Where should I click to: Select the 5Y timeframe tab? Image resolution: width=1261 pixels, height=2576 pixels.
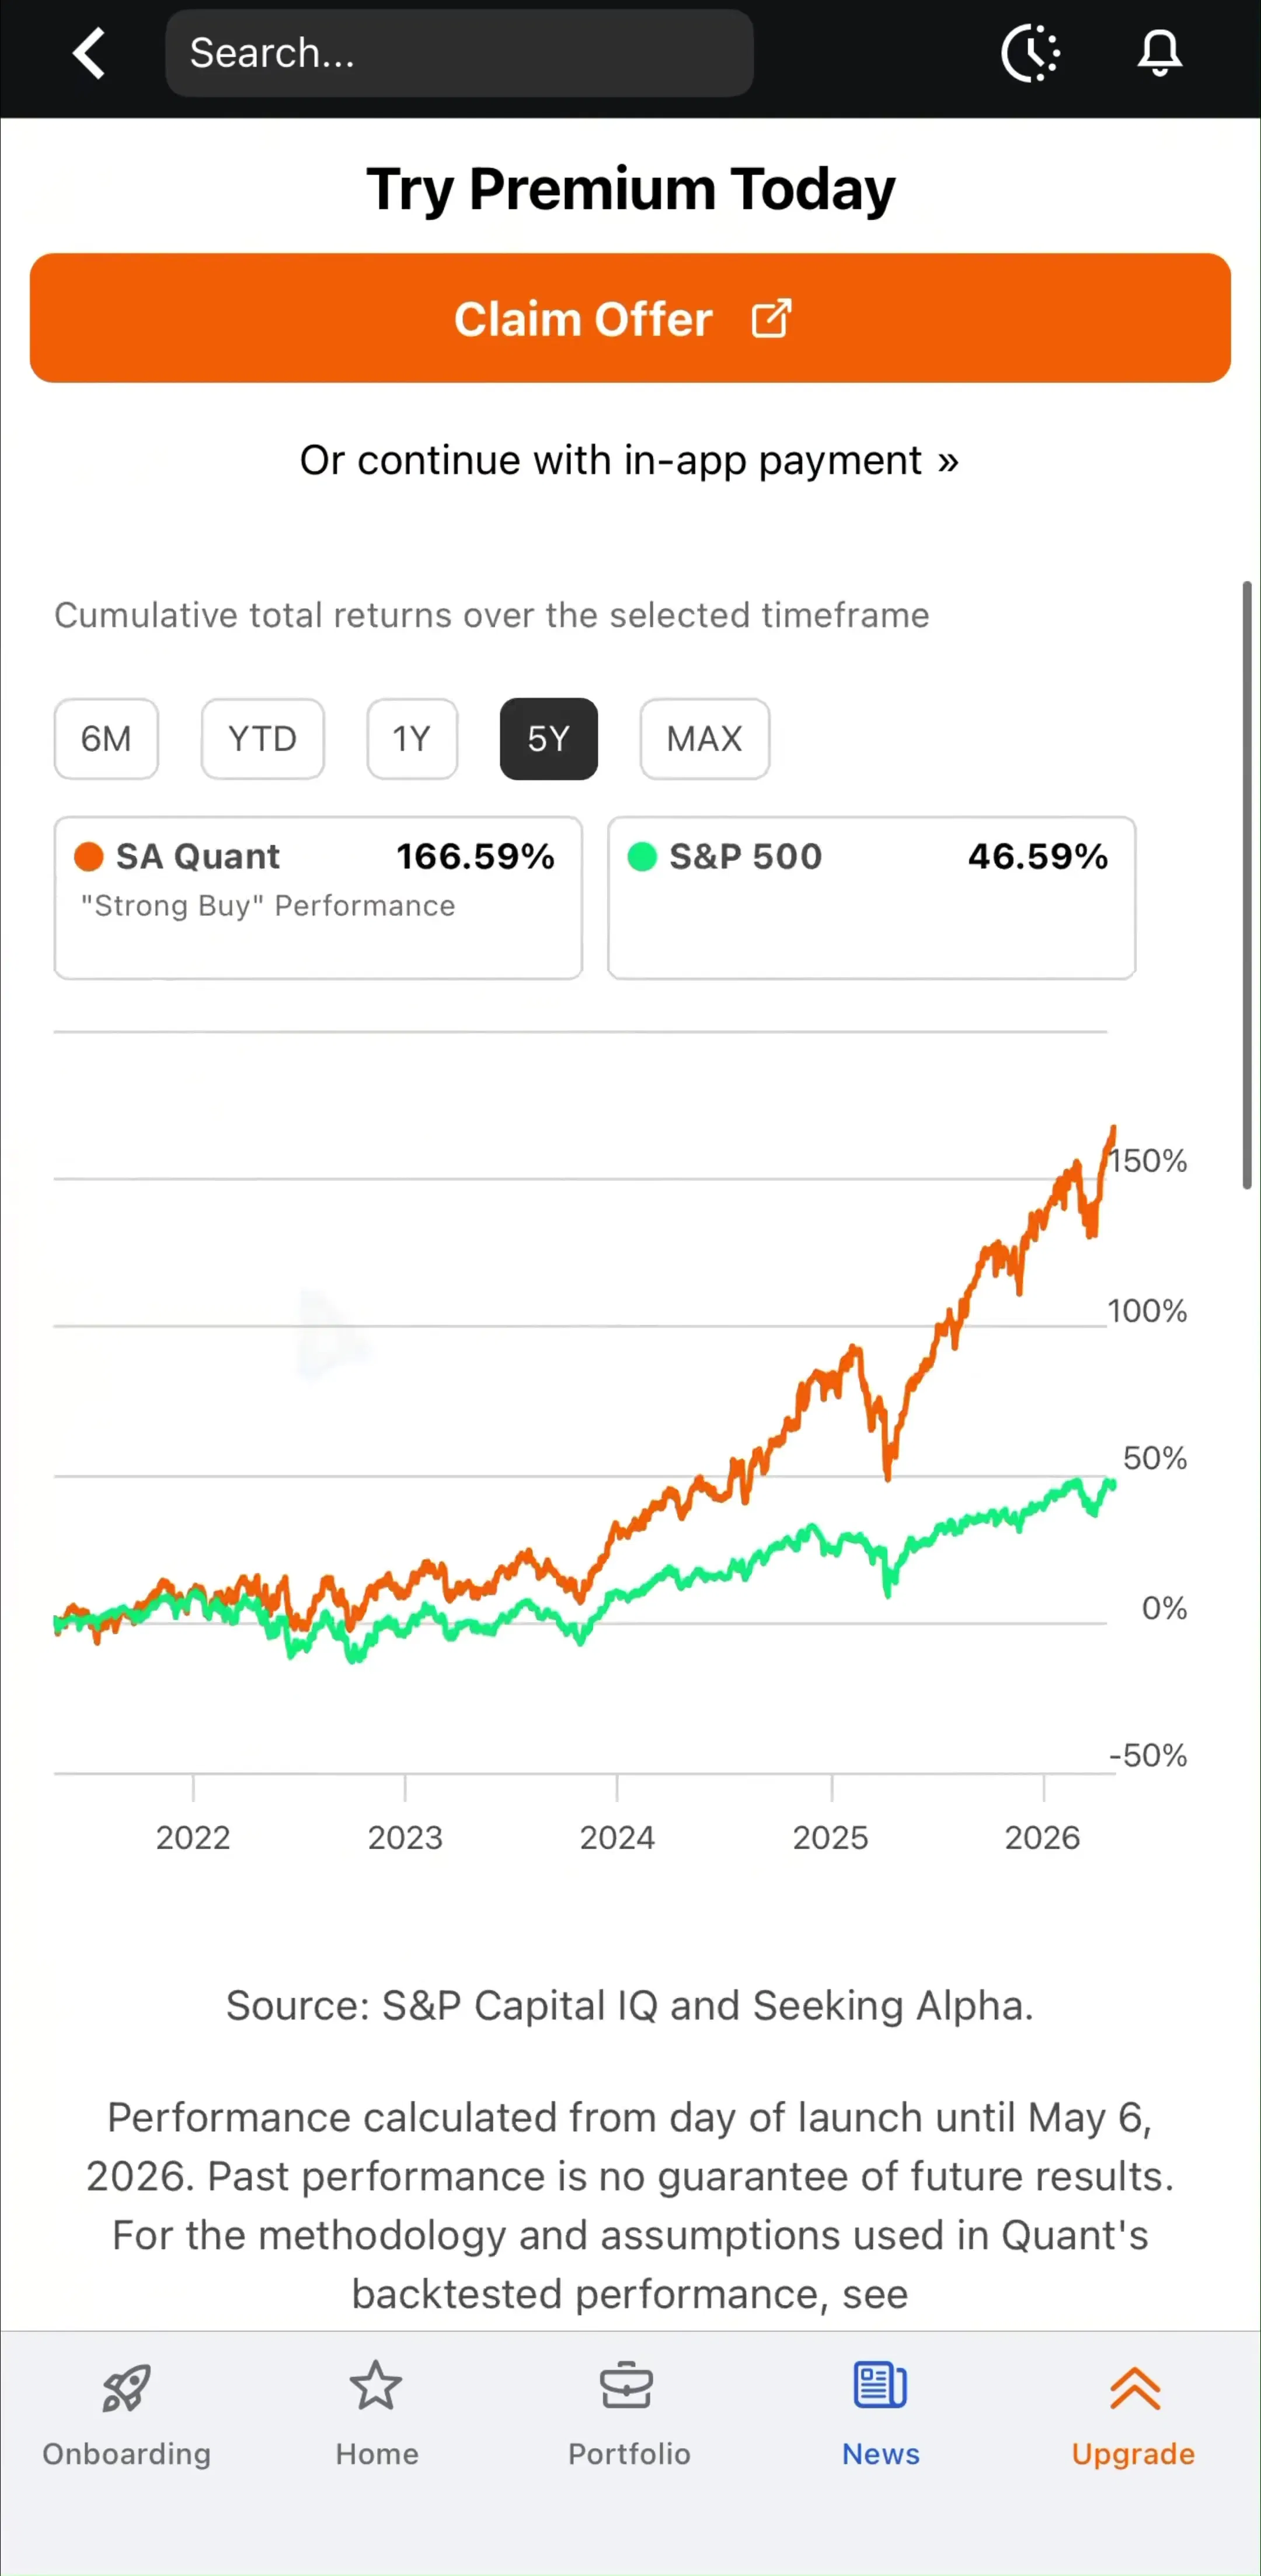click(549, 738)
